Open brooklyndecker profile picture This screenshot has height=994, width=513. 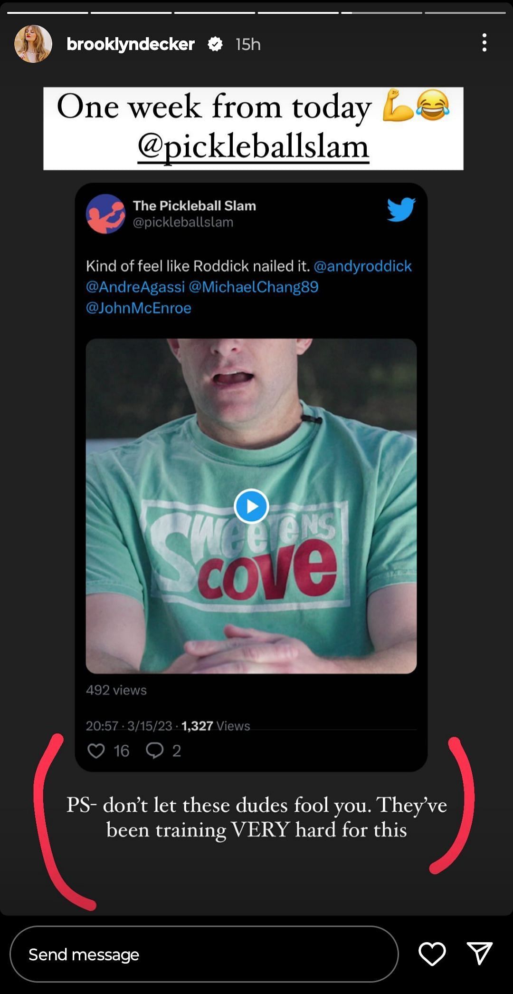pyautogui.click(x=33, y=44)
